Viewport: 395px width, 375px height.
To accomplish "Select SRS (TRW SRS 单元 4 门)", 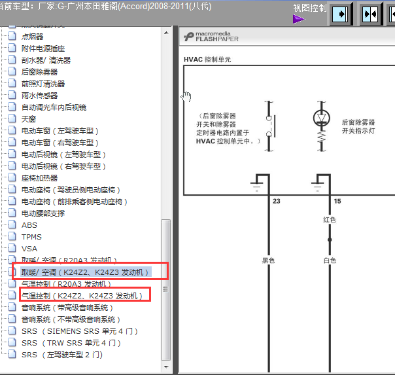I will pyautogui.click(x=71, y=343).
